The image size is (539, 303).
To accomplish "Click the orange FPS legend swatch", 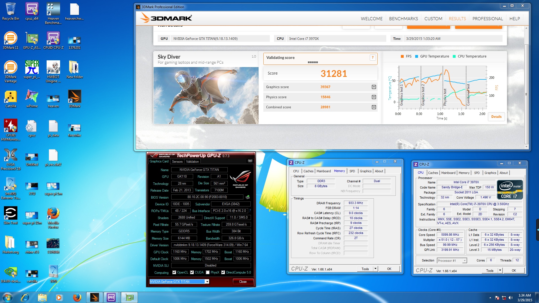I will point(402,56).
